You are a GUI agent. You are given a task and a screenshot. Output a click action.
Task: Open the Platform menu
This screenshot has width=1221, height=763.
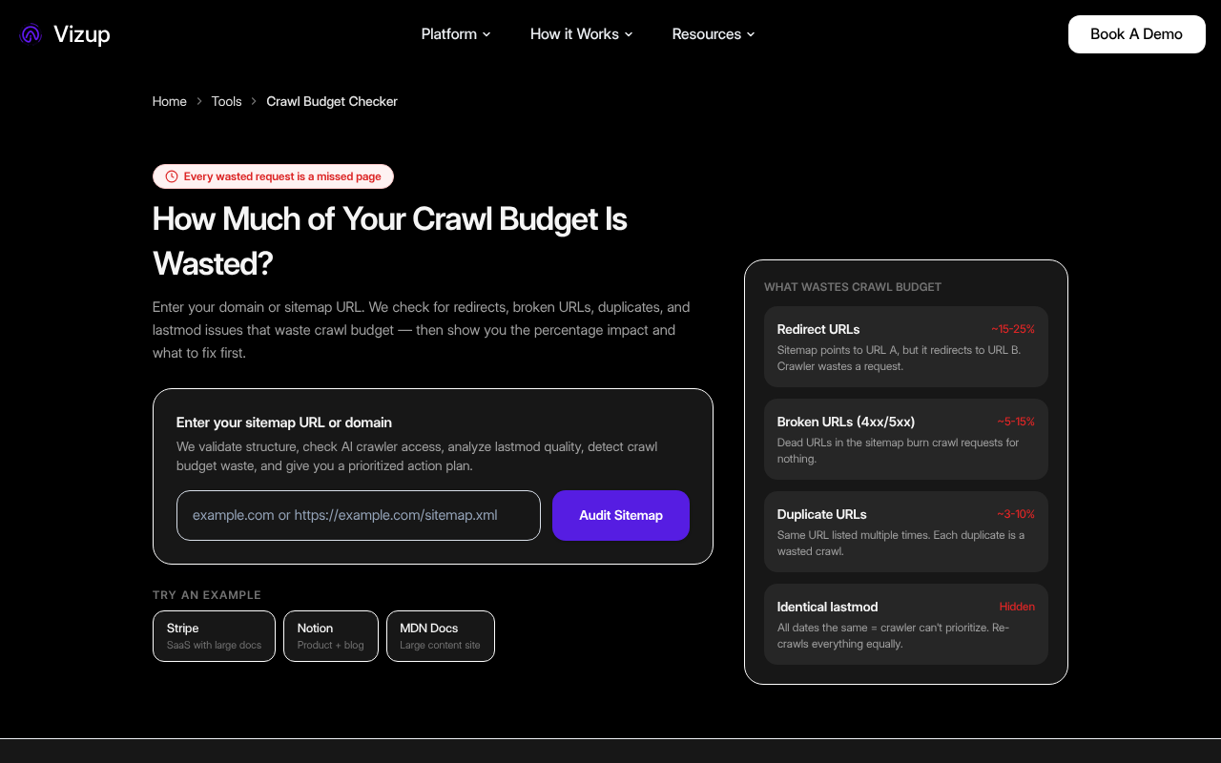pyautogui.click(x=448, y=34)
